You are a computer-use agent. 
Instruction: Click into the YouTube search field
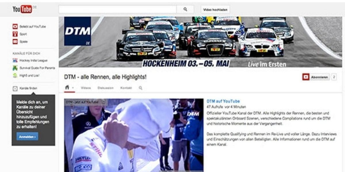click(x=117, y=9)
